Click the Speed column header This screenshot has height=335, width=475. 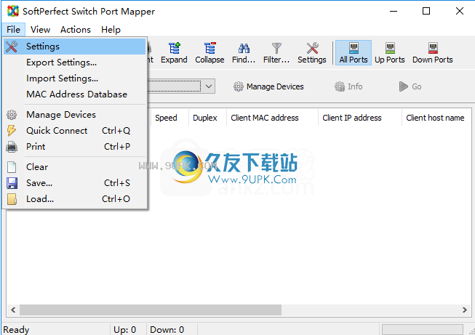click(x=169, y=118)
